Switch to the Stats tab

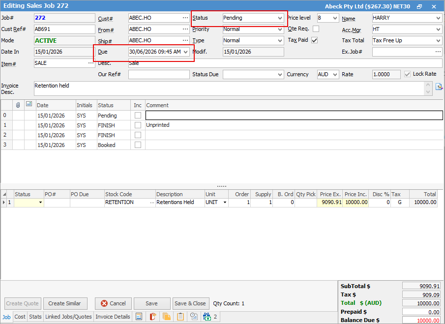pos(35,317)
